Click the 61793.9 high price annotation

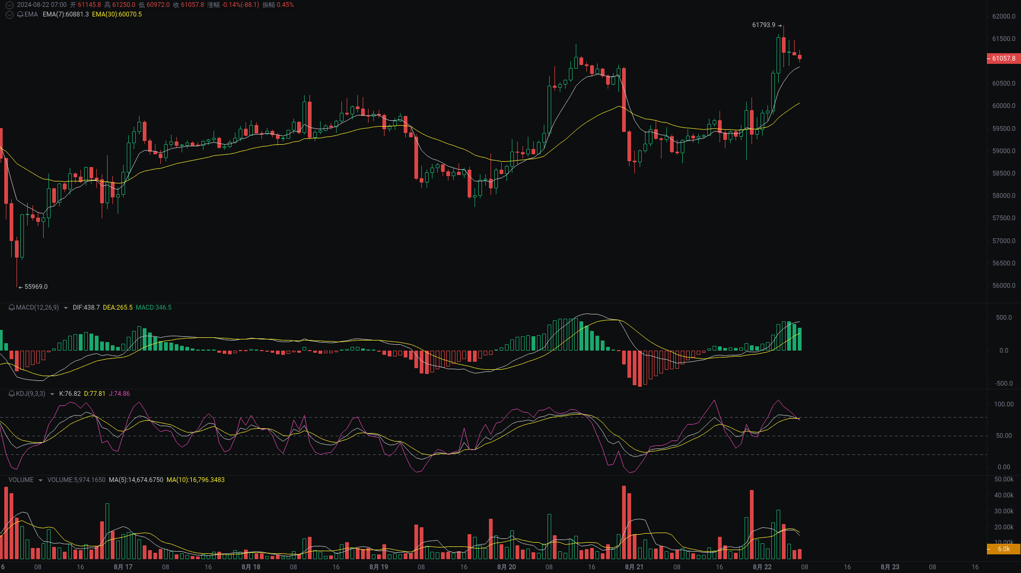[x=764, y=24]
